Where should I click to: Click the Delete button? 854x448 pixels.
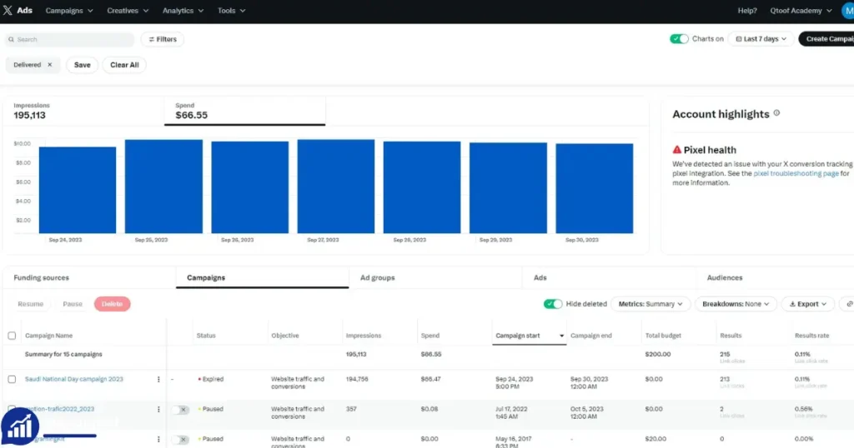coord(113,304)
